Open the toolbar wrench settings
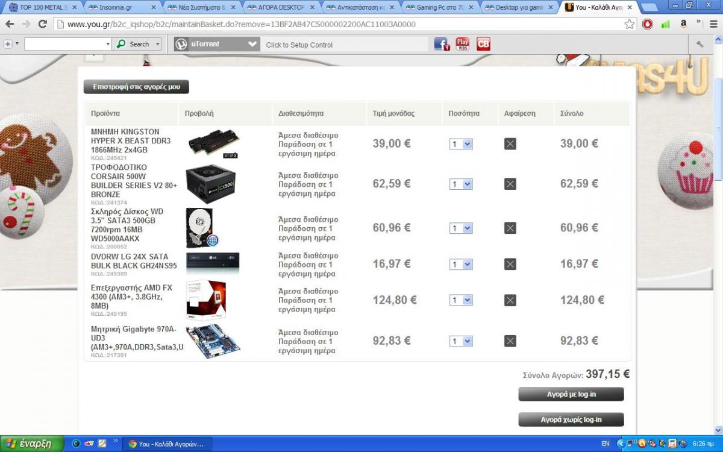The image size is (723, 452). point(700,44)
